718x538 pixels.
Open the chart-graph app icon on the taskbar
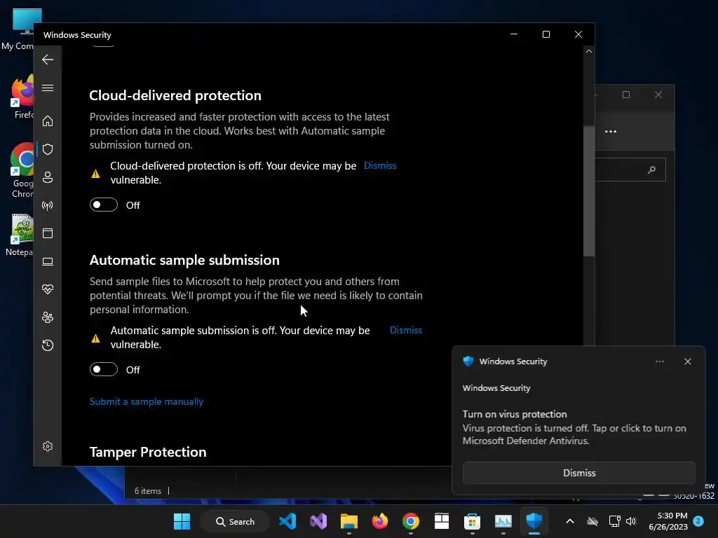(503, 521)
